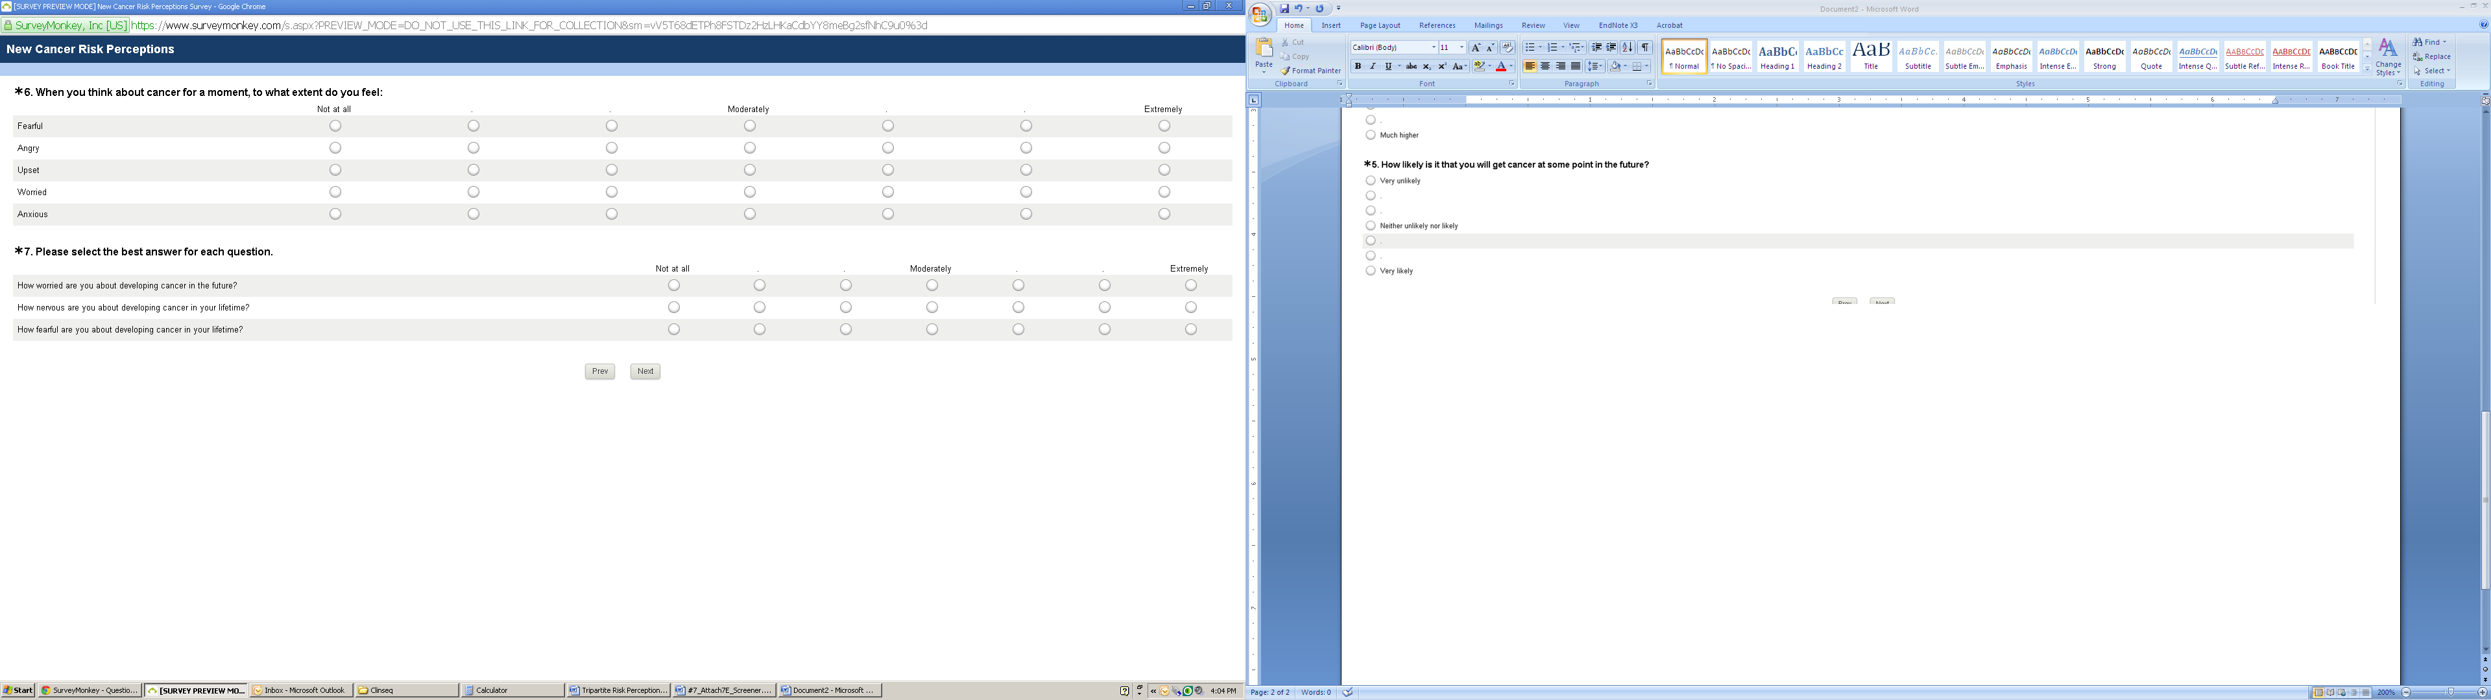Center align the paragraph text
Screen dimensions: 2491x700
click(1545, 67)
